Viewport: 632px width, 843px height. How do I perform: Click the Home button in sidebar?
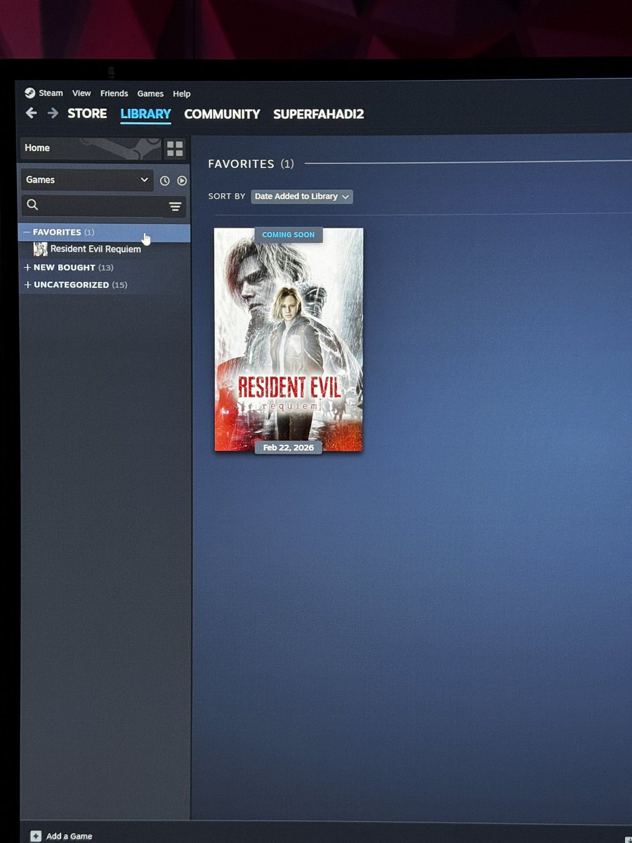pyautogui.click(x=91, y=148)
